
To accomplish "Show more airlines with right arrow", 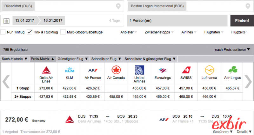I will [x=248, y=82].
